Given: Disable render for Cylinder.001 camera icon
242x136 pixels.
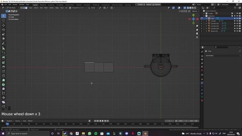Looking at the screenshot, I should pyautogui.click(x=240, y=23).
